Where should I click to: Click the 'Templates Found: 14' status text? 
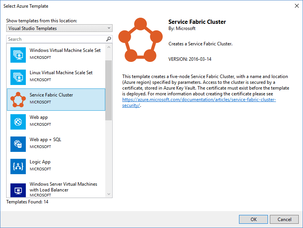[x=27, y=202]
